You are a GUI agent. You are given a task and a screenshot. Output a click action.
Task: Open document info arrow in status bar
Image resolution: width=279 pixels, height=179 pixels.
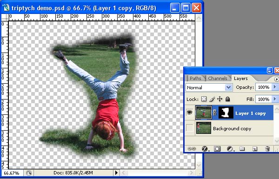[116, 172]
